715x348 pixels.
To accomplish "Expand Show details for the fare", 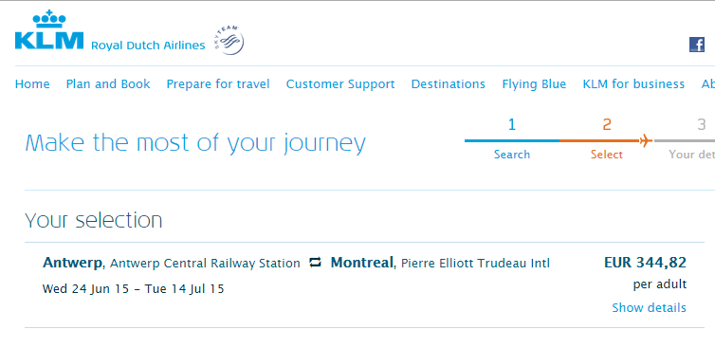I will click(649, 308).
